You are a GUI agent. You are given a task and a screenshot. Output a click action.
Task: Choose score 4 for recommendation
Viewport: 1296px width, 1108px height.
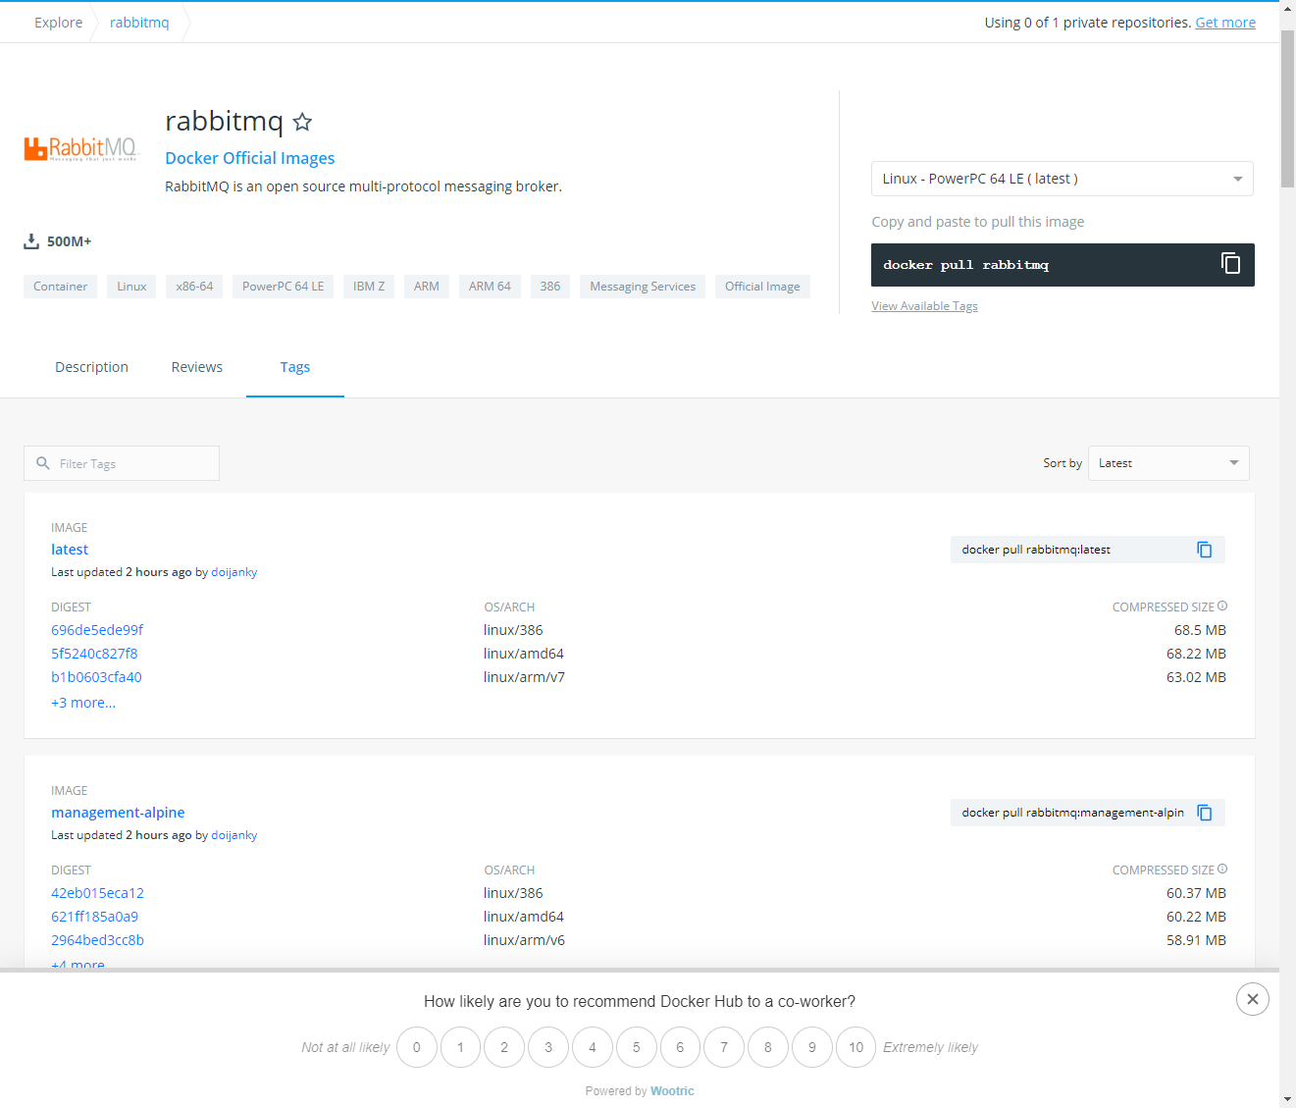[593, 1047]
